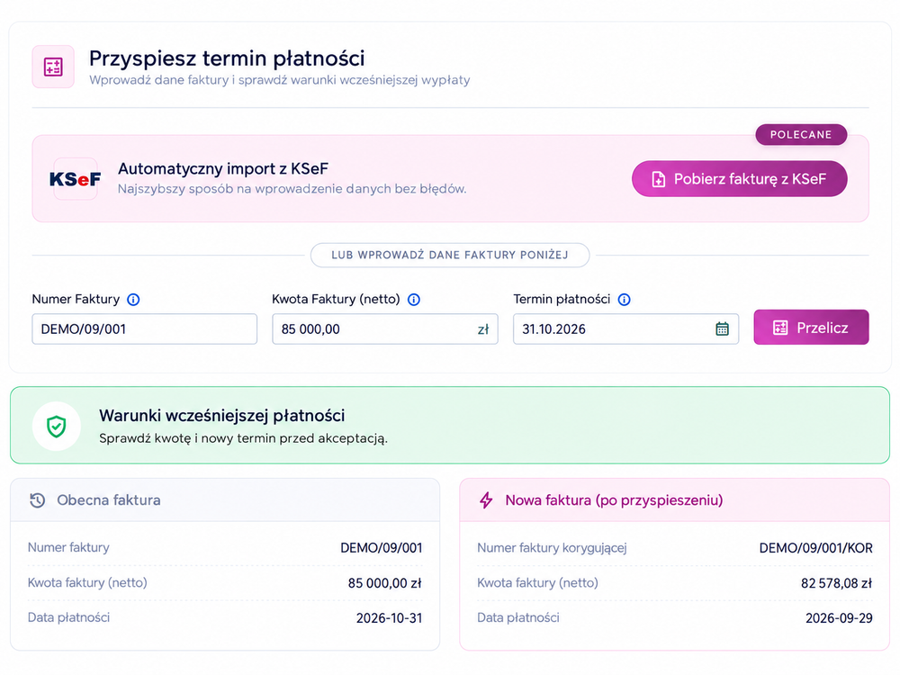This screenshot has height=675, width=900.
Task: Click the zł currency suffix in amount field
Action: click(483, 329)
